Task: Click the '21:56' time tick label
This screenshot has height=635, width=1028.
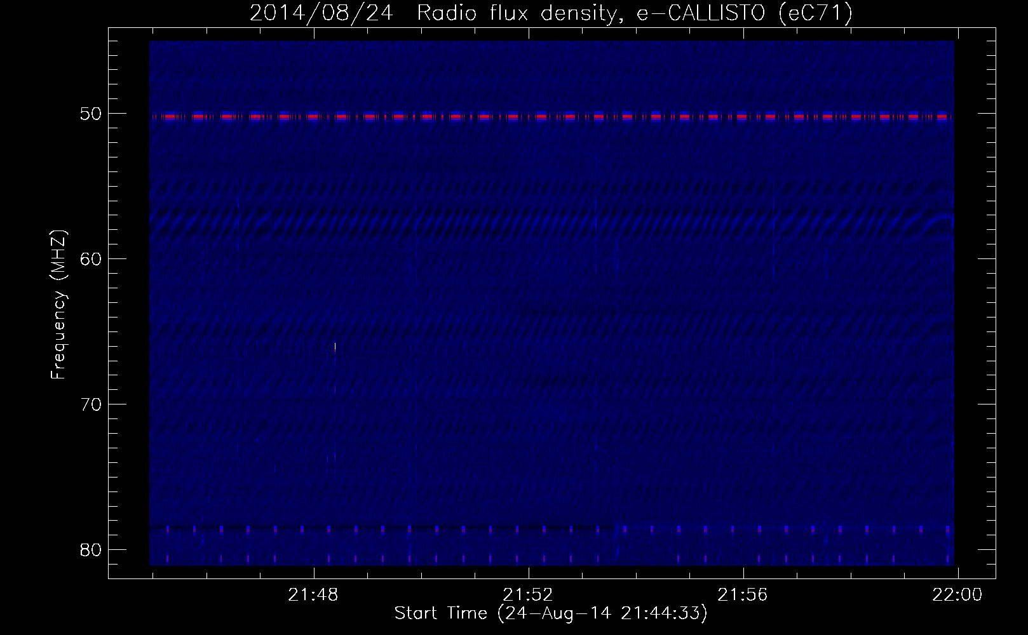Action: click(743, 595)
